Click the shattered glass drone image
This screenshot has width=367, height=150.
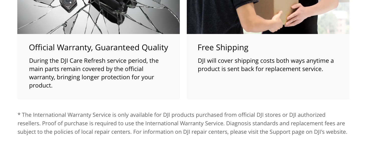[x=99, y=17]
